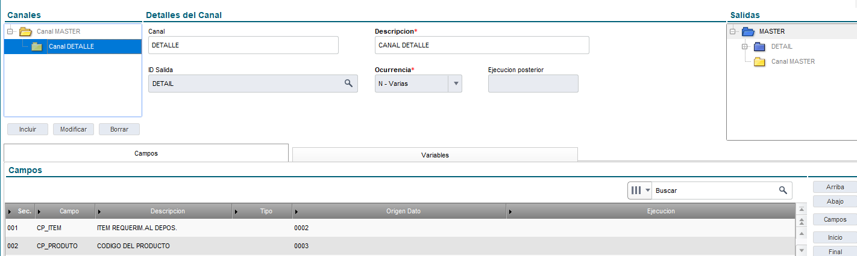Click the Arriba button
This screenshot has height=256, width=857.
[835, 187]
